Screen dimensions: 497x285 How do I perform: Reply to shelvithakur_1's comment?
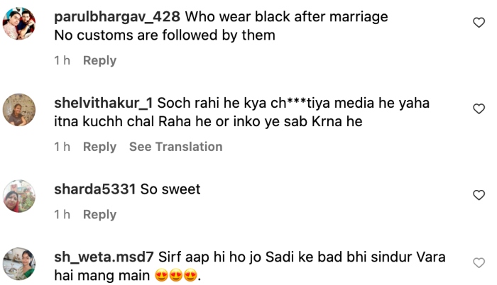(99, 147)
